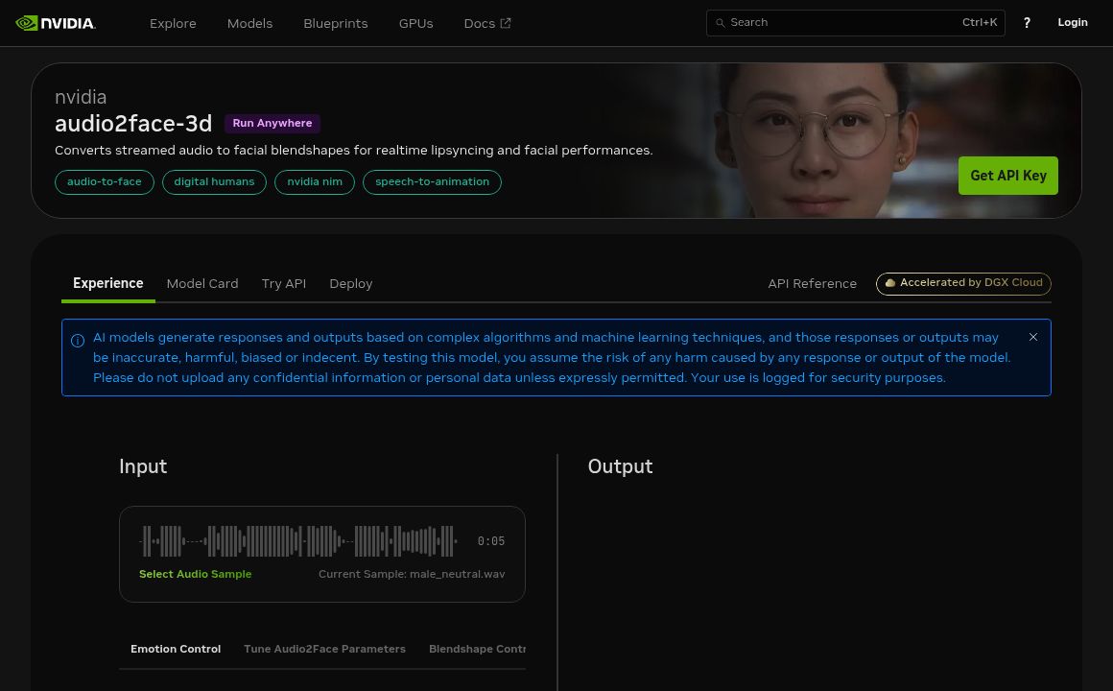Go to API Reference link
This screenshot has height=691, width=1113.
(x=812, y=283)
